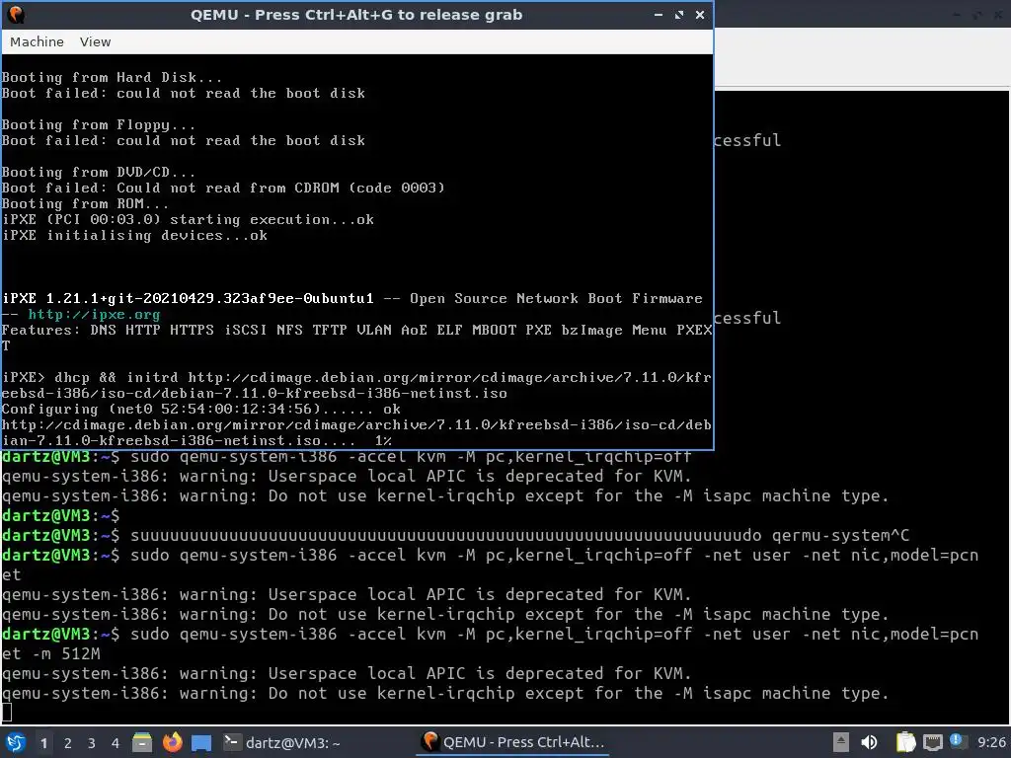This screenshot has height=758, width=1011.
Task: Click the terminal cursor at the bottom
Action: pos(7,713)
